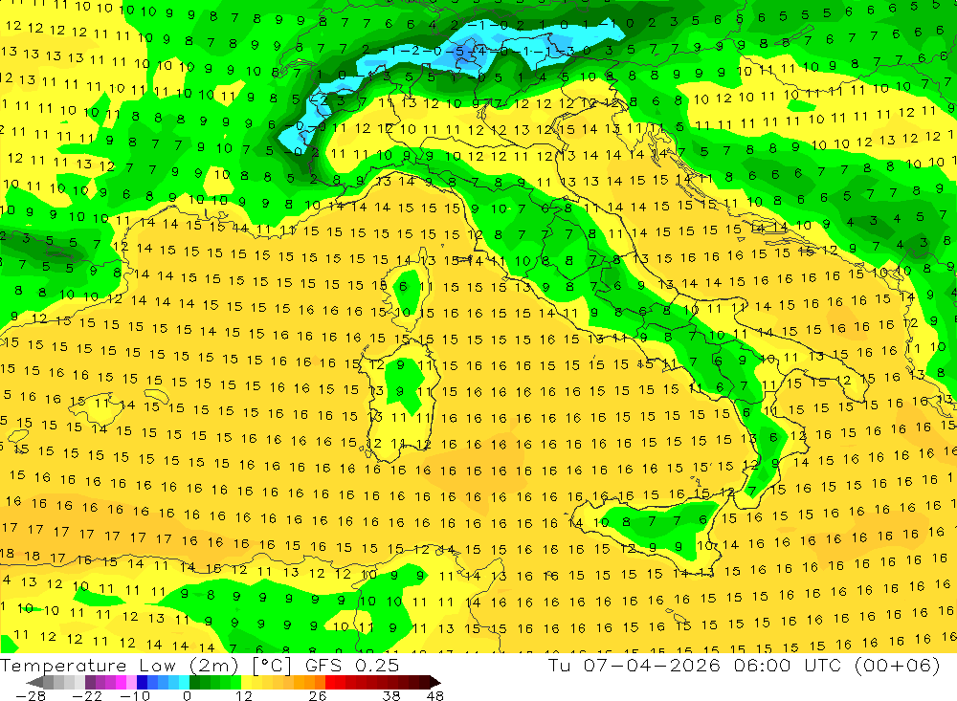Image resolution: width=957 pixels, height=701 pixels.
Task: Click the legend value "12" under color bar
Action: (243, 695)
